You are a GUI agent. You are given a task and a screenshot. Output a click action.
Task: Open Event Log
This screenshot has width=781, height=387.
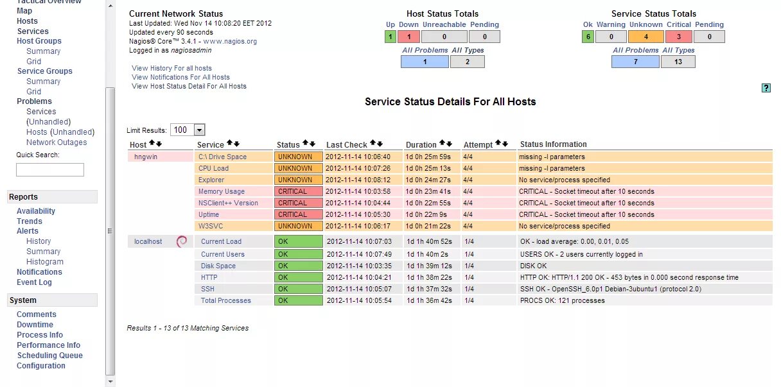[34, 282]
